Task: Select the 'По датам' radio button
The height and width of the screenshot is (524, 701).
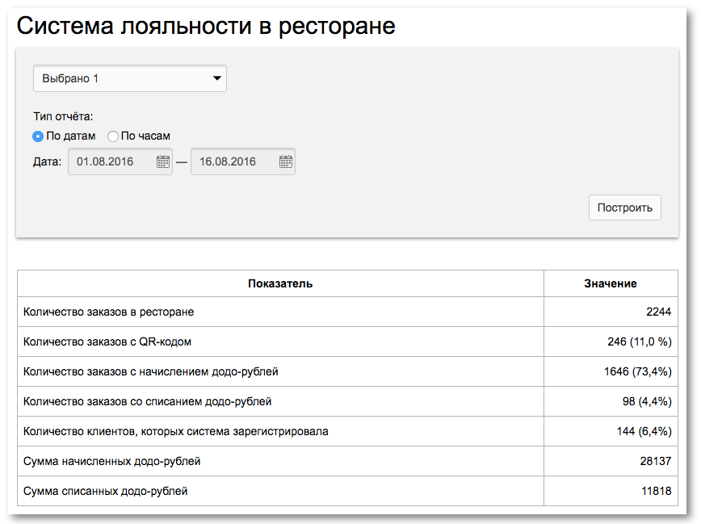Action: pos(38,136)
